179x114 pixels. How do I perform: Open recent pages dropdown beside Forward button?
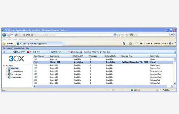click(12, 35)
